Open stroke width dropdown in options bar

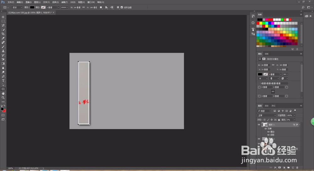coord(58,8)
